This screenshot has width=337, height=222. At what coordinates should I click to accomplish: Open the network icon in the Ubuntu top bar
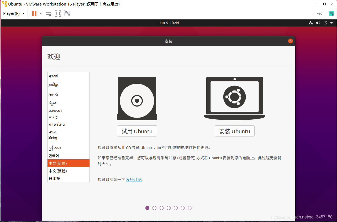[310, 23]
